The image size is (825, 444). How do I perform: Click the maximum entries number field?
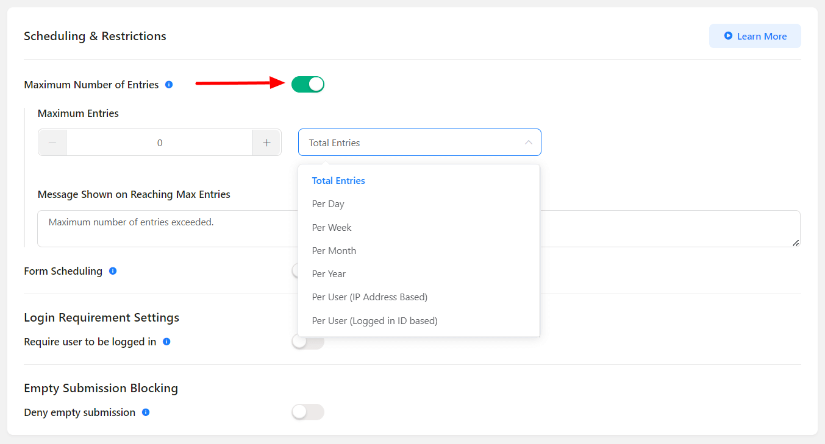pyautogui.click(x=160, y=143)
